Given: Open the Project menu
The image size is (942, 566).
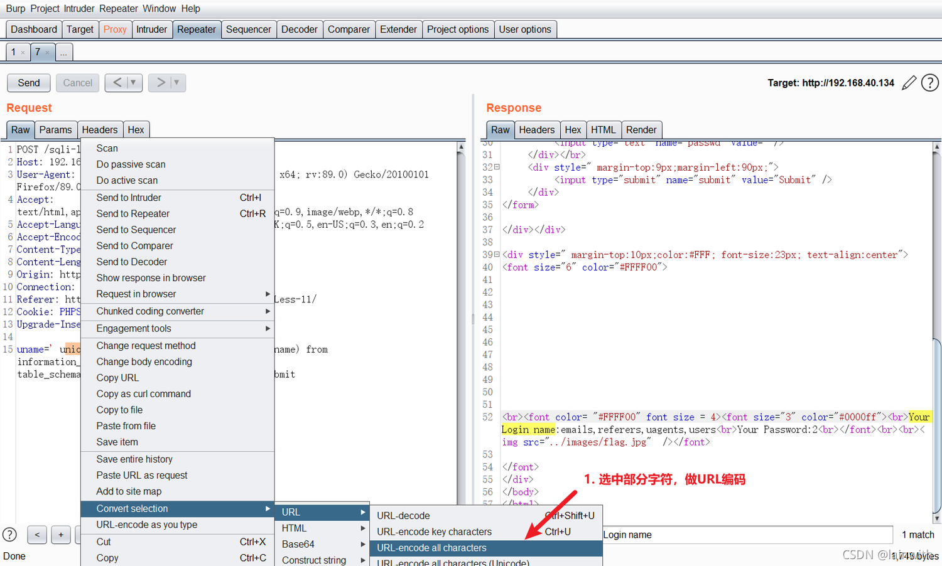Looking at the screenshot, I should click(45, 8).
